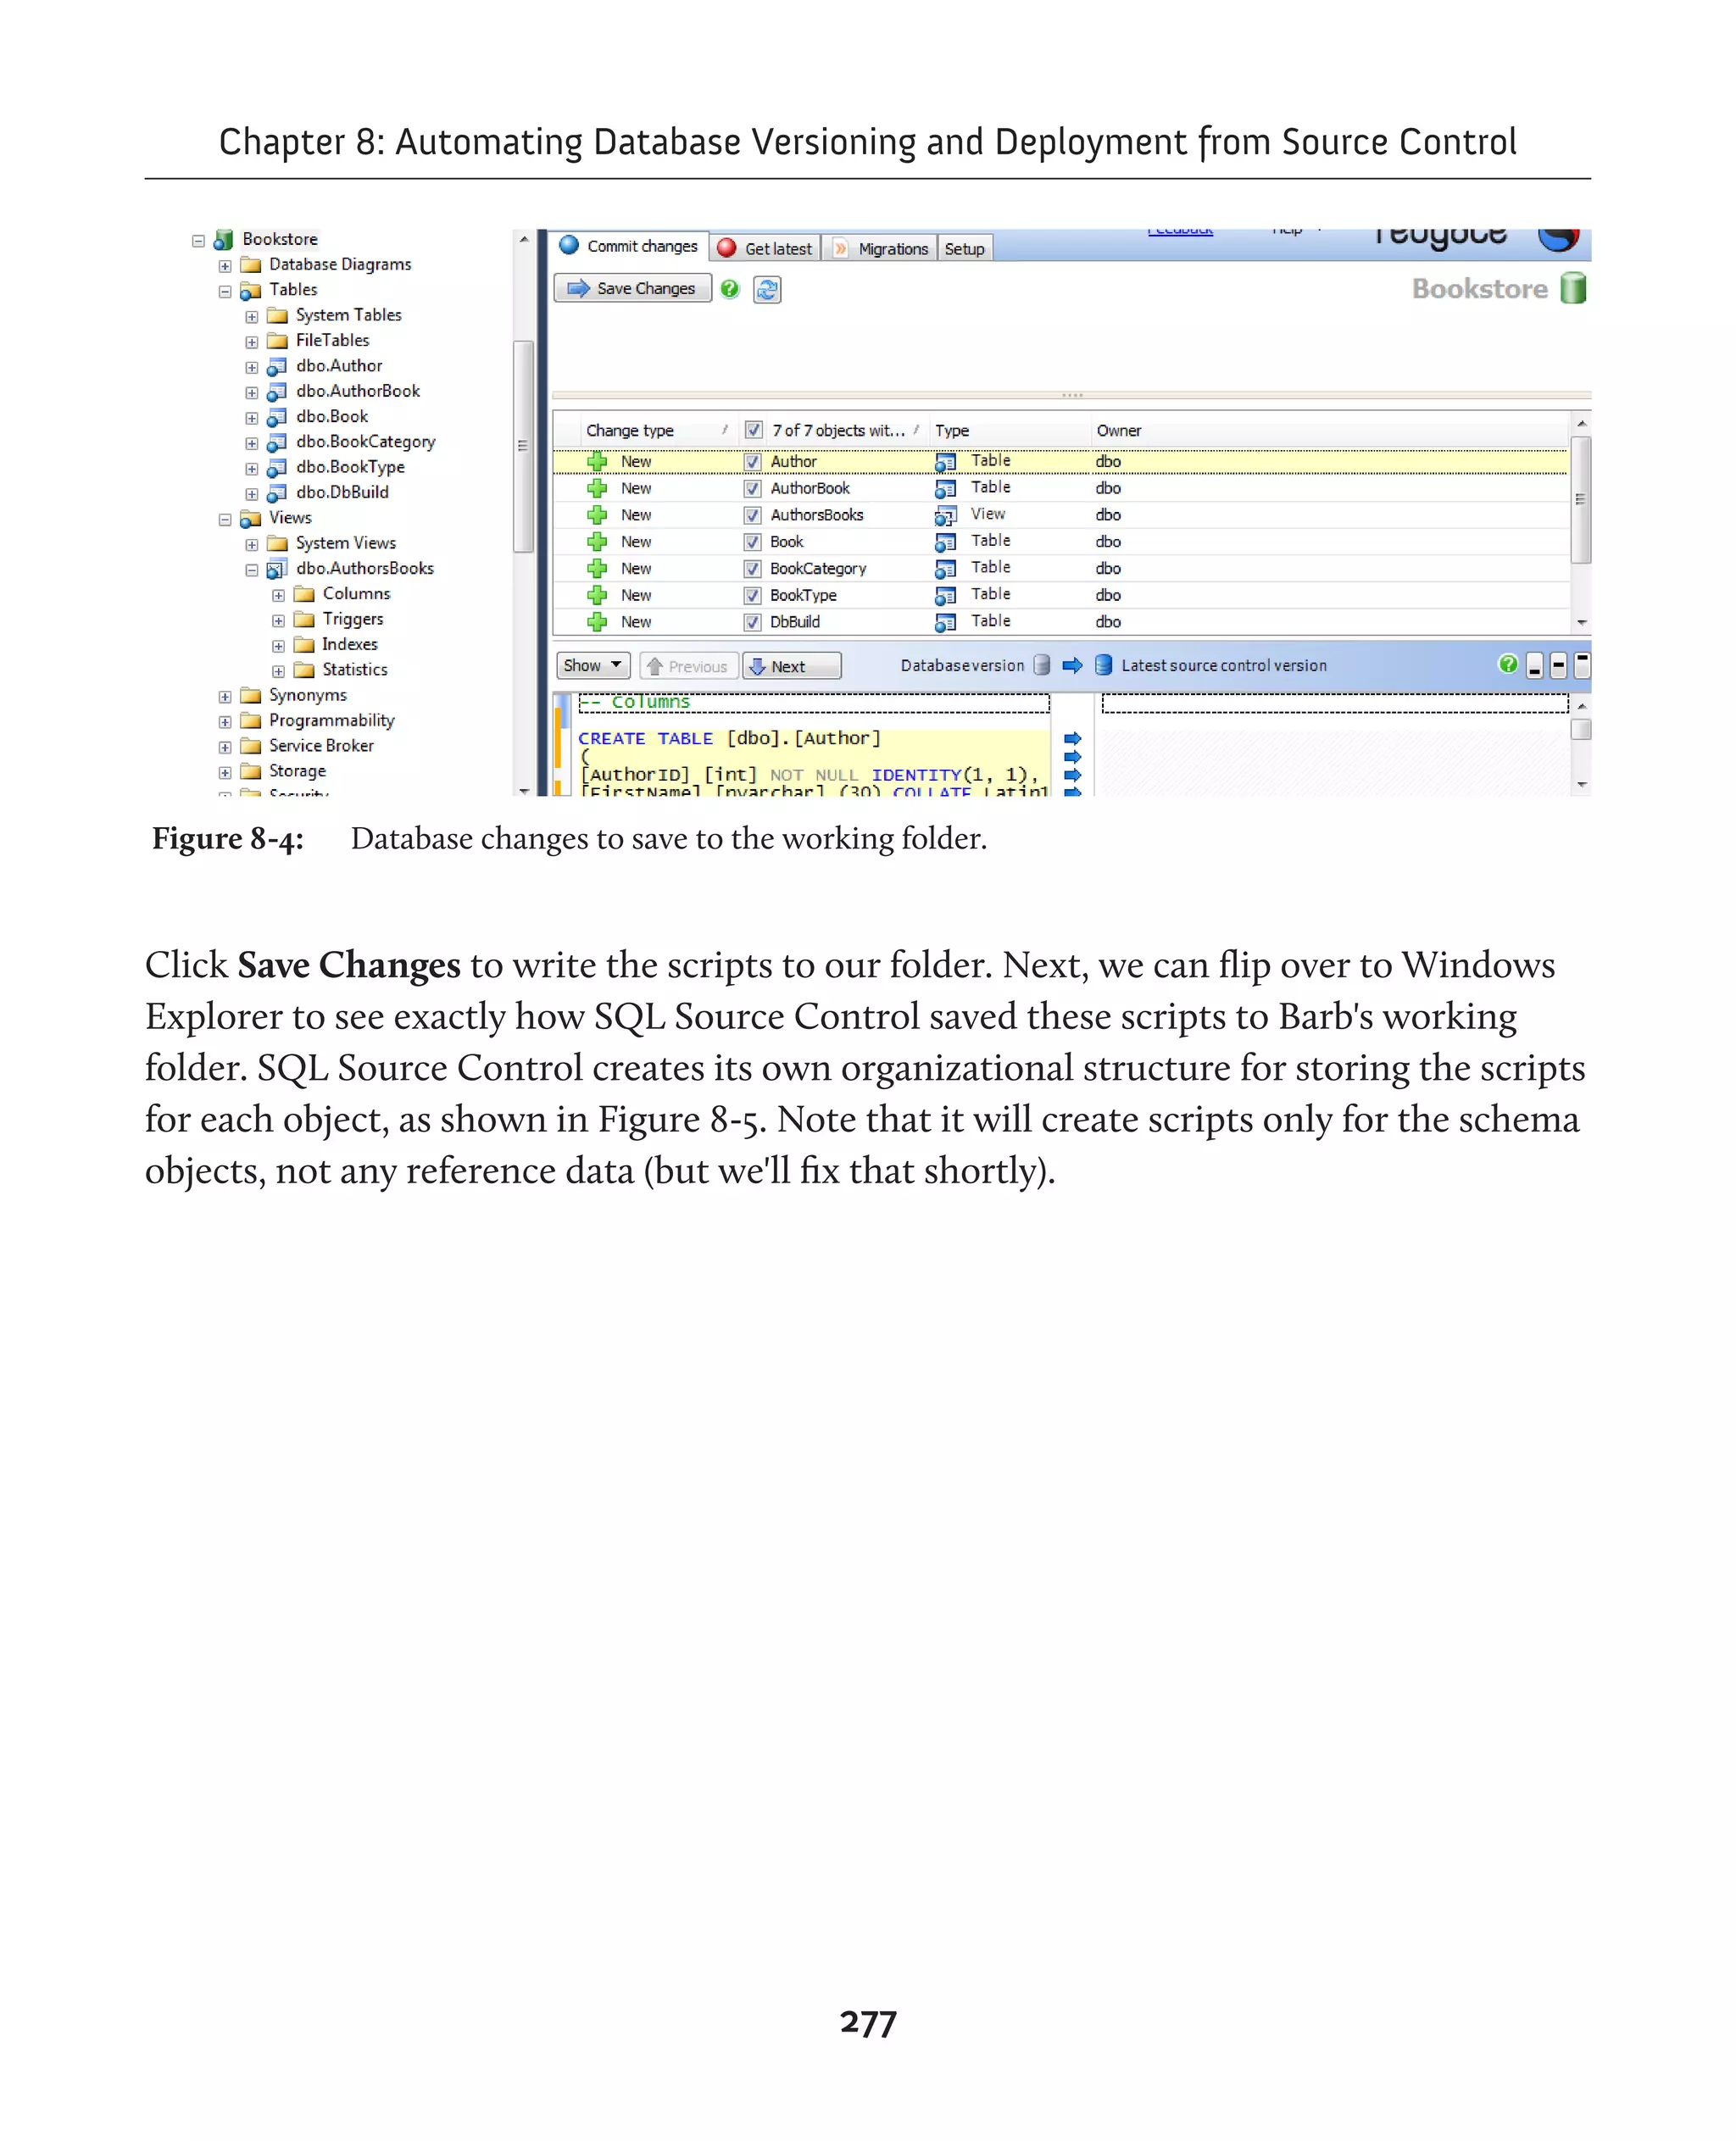Screen dimensions: 1736x2141
Task: Click the Owner column header
Action: pos(1118,431)
